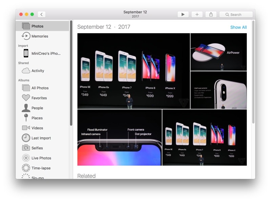Screen dimensions: 271x201
Task: Go to the Favorites album label
Action: click(x=39, y=98)
